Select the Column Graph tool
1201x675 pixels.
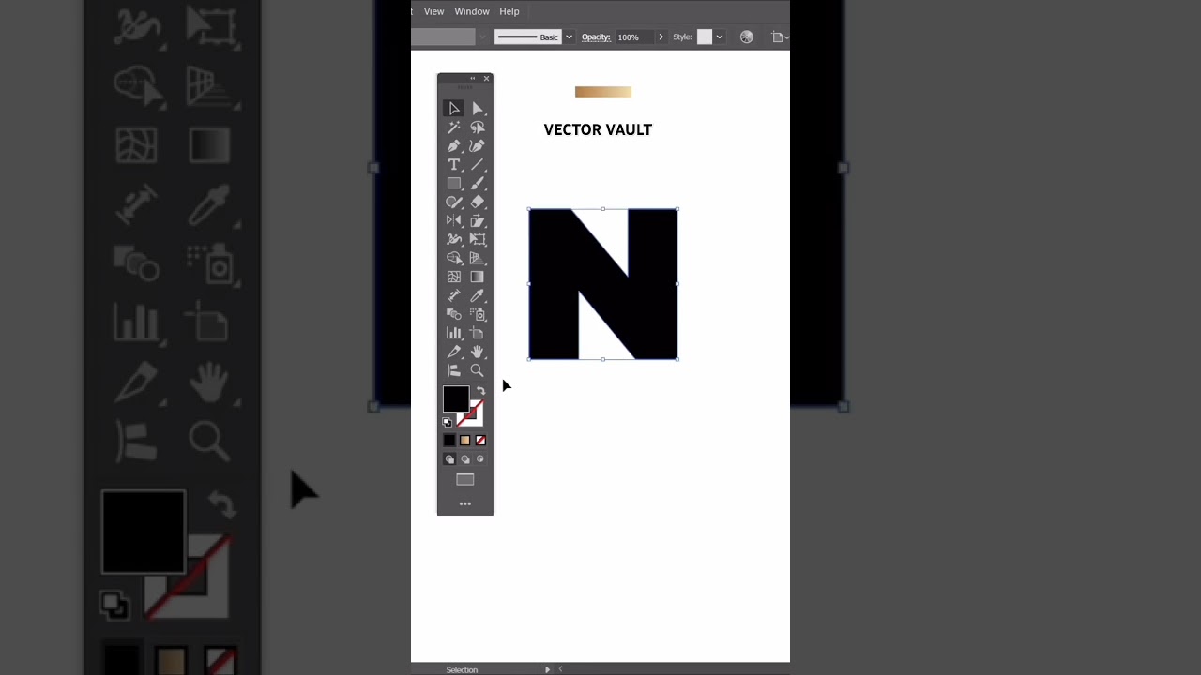pos(454,334)
